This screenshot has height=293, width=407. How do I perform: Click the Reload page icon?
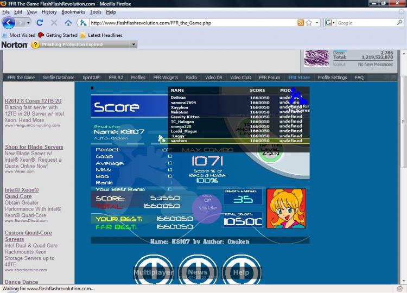pyautogui.click(x=40, y=23)
